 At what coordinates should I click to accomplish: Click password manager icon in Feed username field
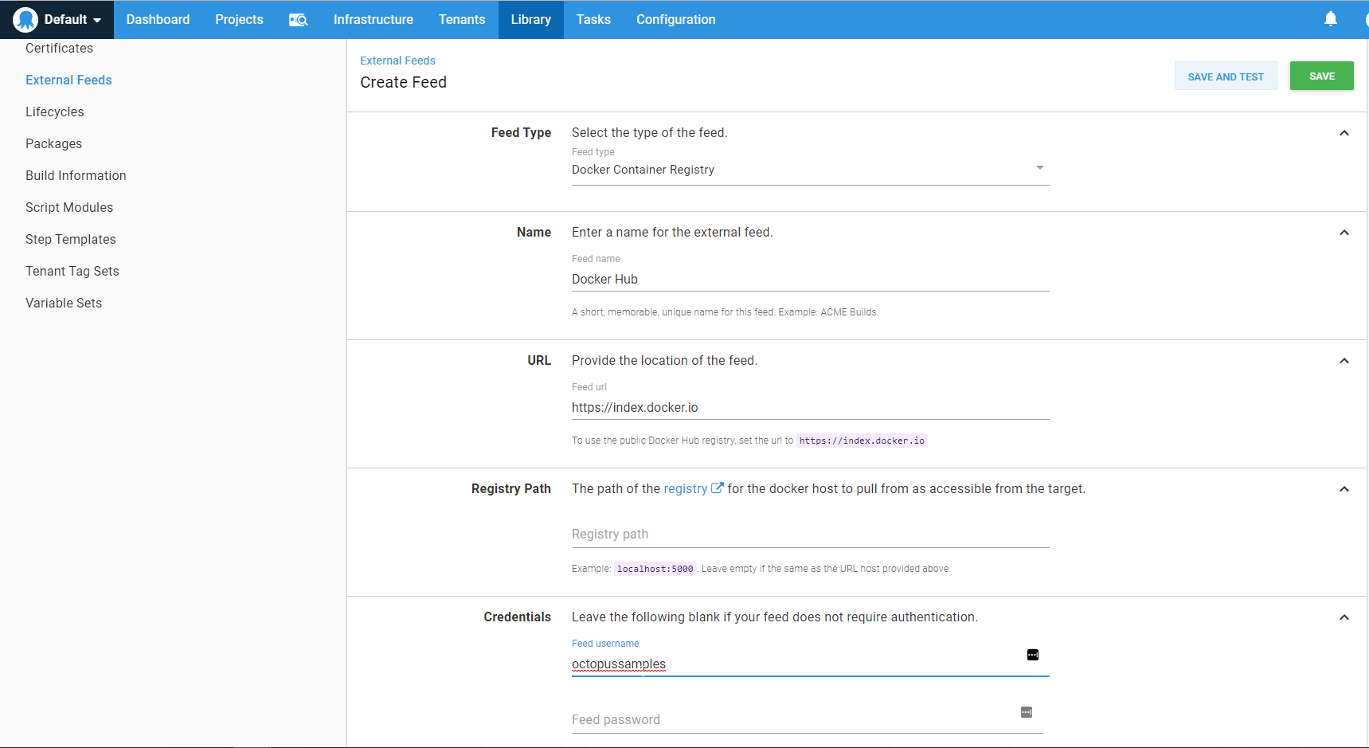pyautogui.click(x=1032, y=655)
